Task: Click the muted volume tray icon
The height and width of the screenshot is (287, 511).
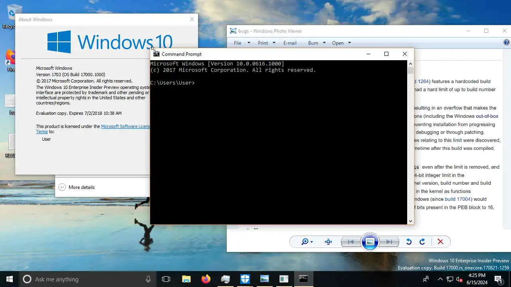Action: pos(460,279)
